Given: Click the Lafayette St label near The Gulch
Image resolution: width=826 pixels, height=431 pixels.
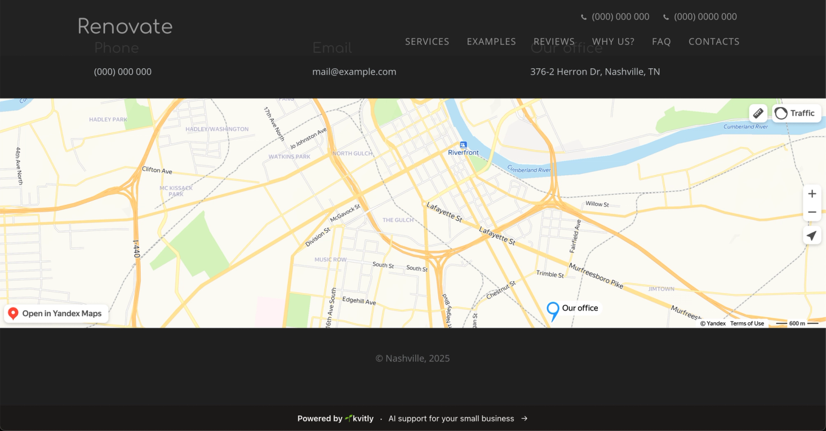Looking at the screenshot, I should [x=445, y=212].
